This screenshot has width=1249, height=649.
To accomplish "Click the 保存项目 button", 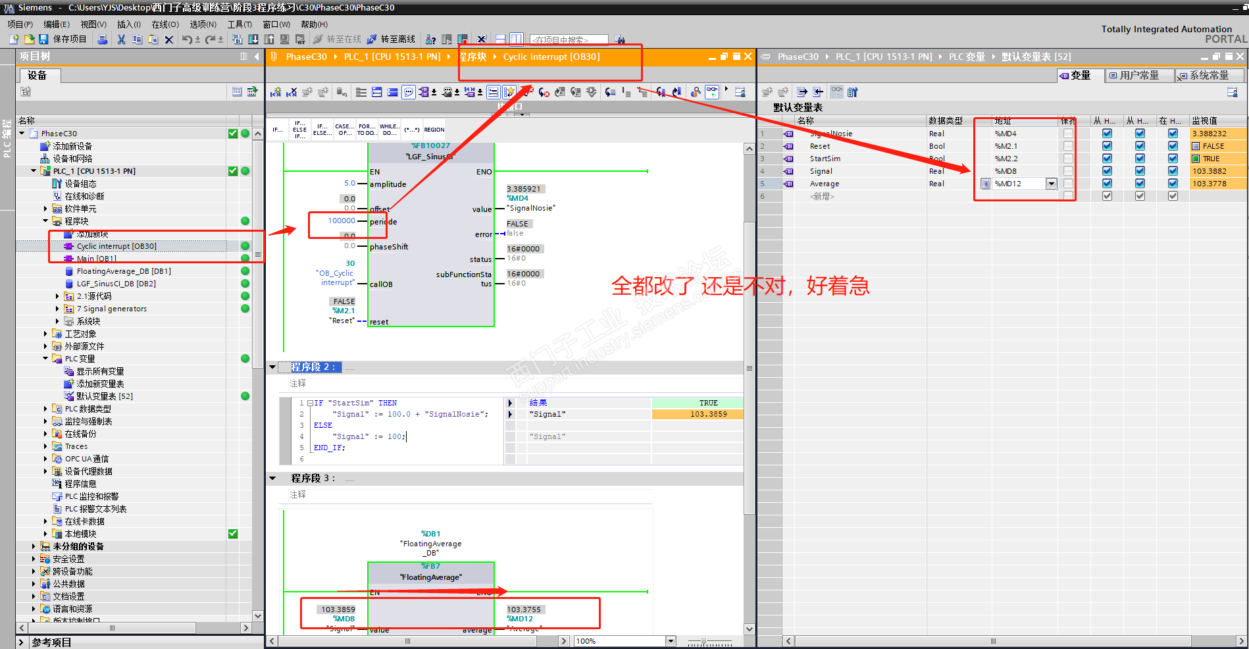I will coord(63,39).
